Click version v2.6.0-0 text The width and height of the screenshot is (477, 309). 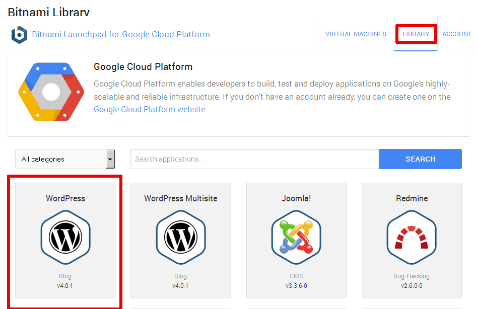click(x=412, y=286)
